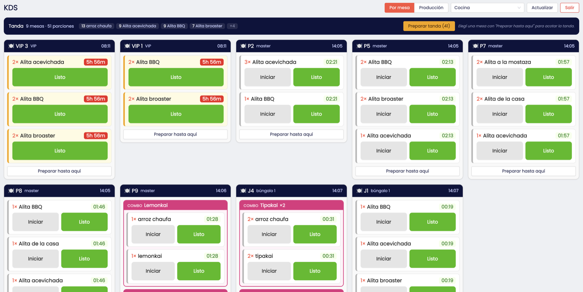This screenshot has width=583, height=292.
Task: Click the plate icon on VIP 3 card
Action: [11, 46]
